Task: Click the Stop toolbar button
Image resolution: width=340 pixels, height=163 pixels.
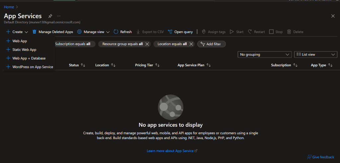Action: coord(276,32)
